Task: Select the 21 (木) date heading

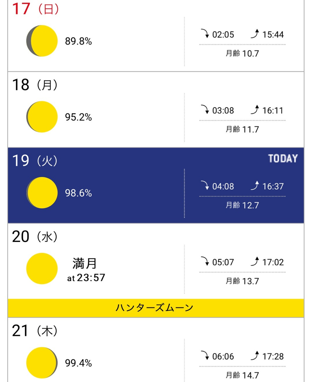Action: 35,331
